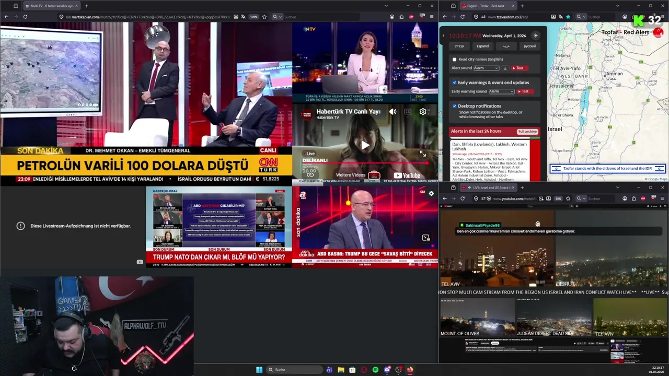Bookmark the YouTube watch page
Viewport: 669px width, 376px height.
click(568, 198)
